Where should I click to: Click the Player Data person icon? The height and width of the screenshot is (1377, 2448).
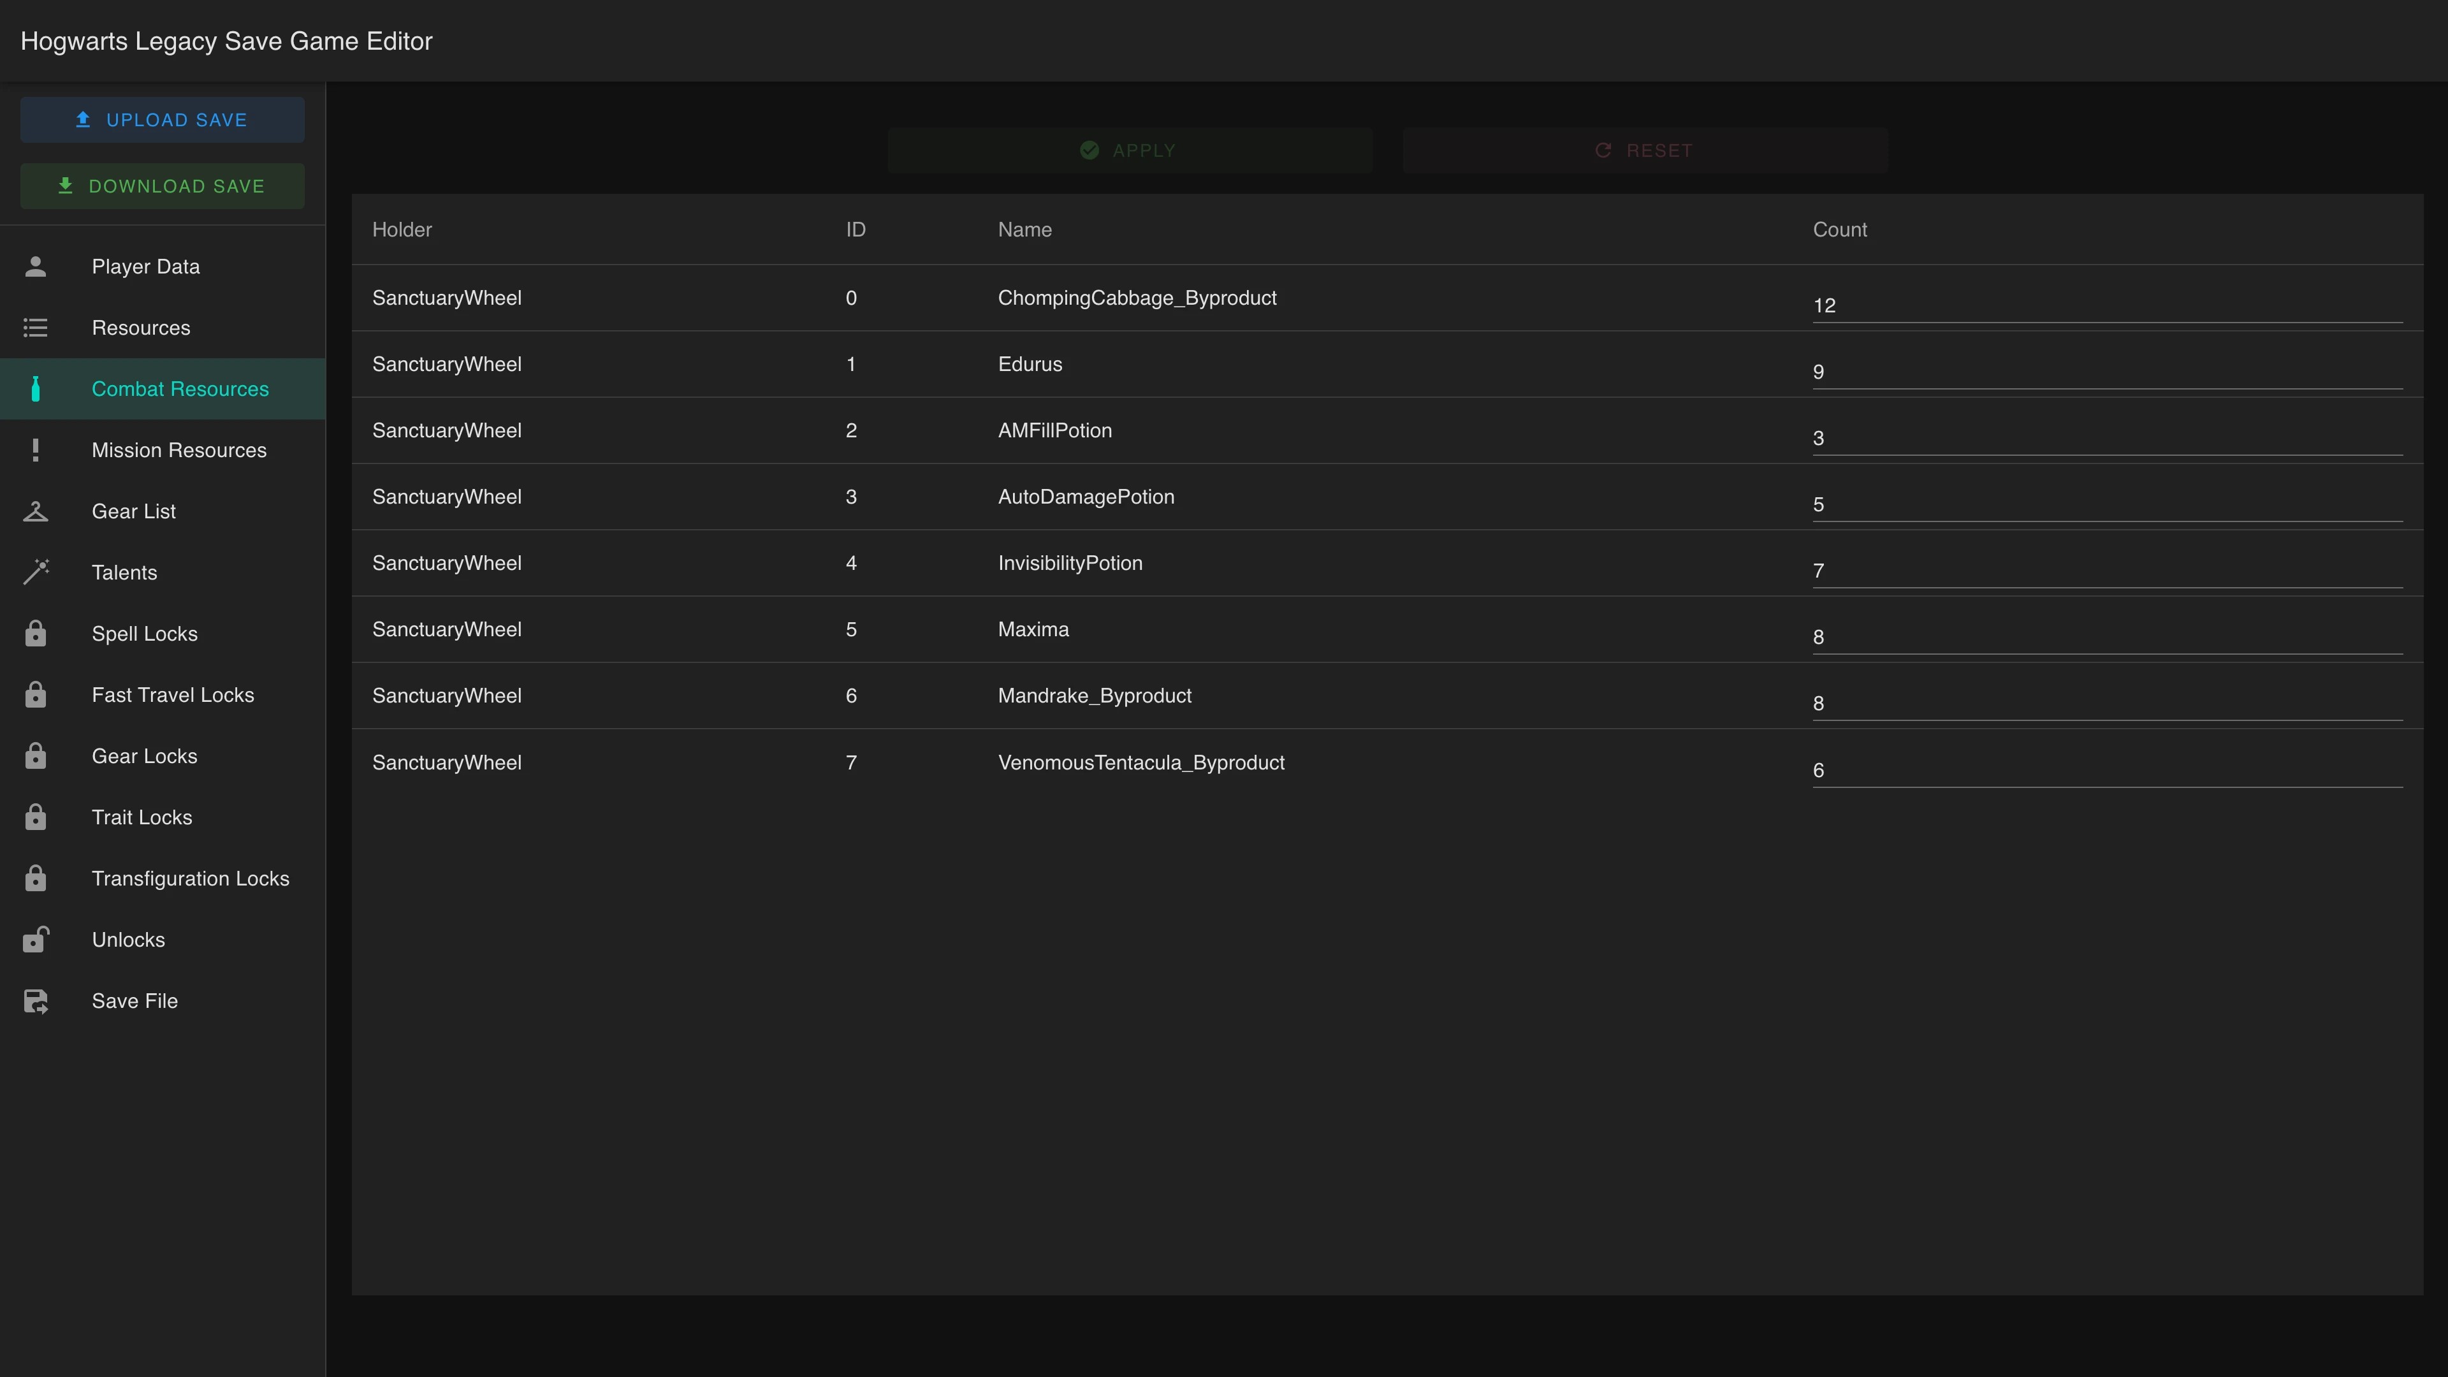35,267
